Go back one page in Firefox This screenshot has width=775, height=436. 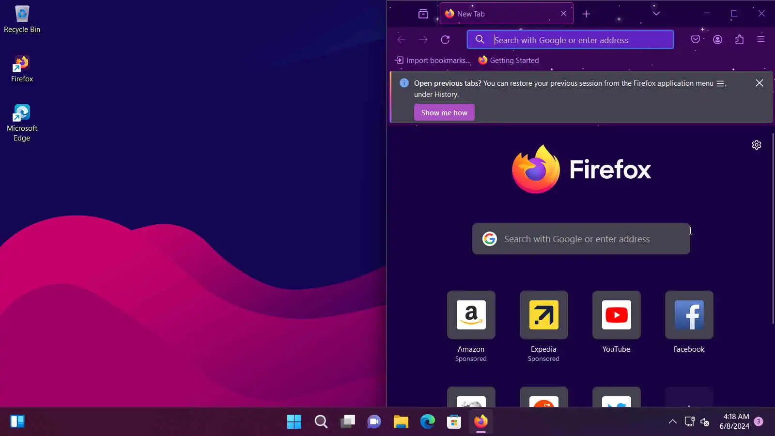[402, 40]
